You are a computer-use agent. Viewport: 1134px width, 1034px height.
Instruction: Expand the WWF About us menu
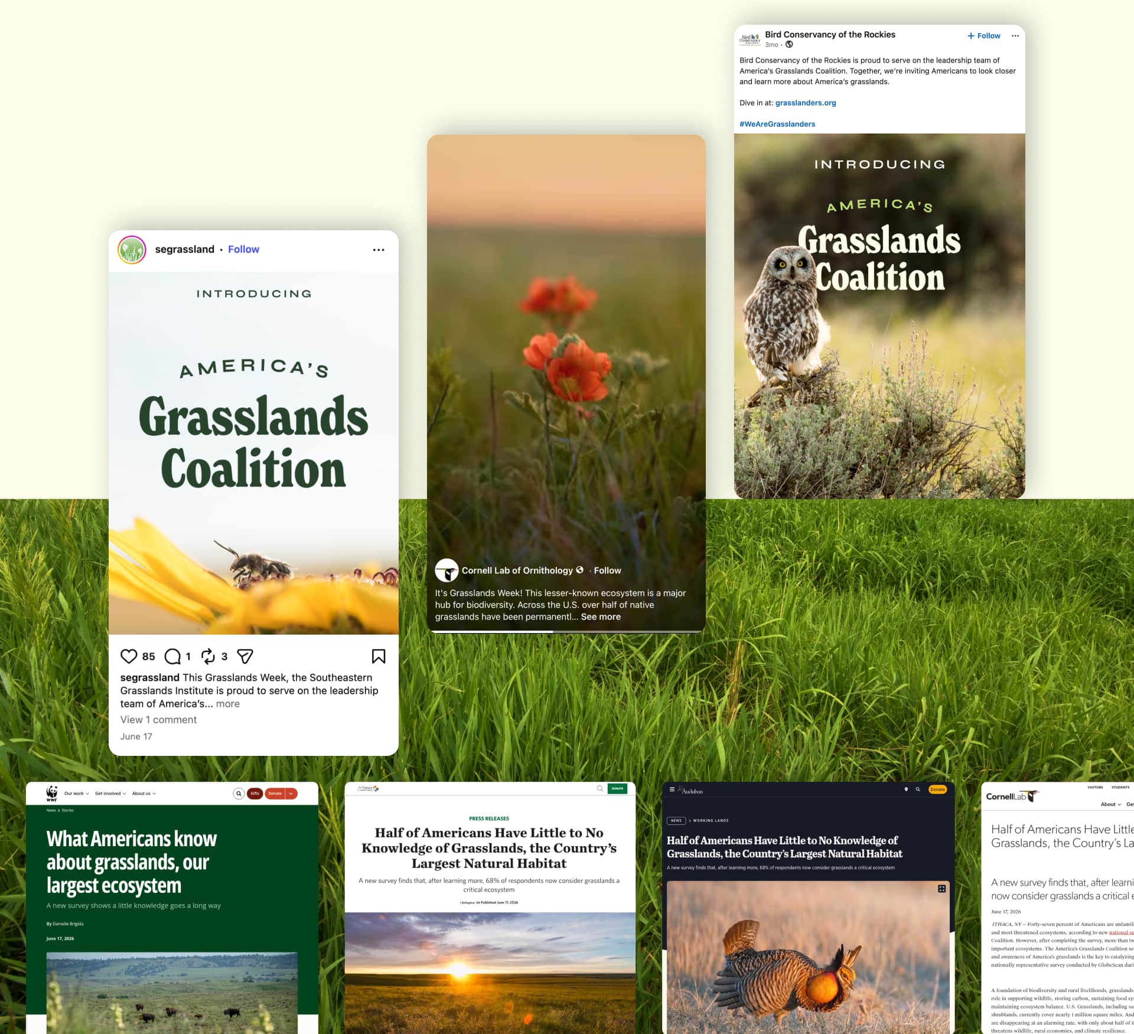pyautogui.click(x=144, y=794)
